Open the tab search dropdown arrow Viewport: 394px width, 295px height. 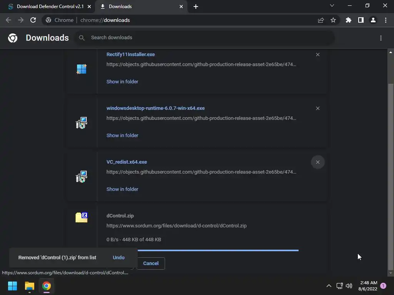332,5
